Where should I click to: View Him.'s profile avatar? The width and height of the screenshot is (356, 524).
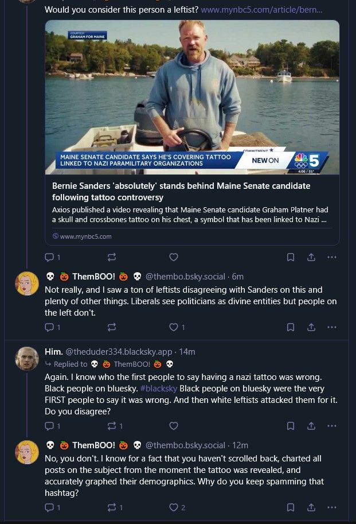coord(27,358)
